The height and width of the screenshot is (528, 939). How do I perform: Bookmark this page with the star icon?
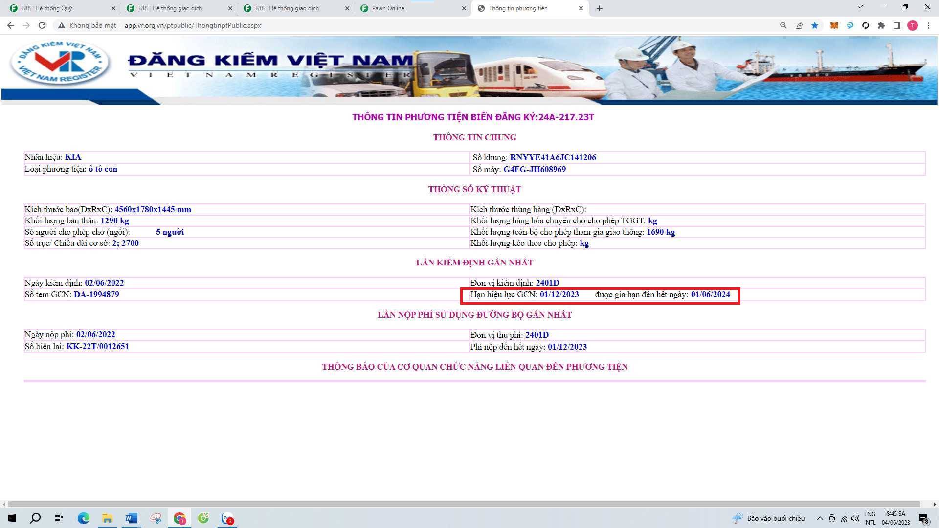[x=815, y=25]
